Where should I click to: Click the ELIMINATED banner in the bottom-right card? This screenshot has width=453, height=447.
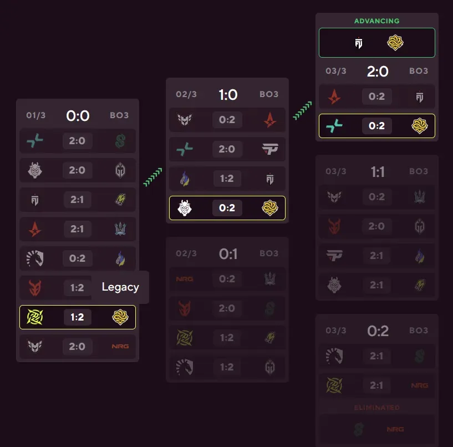point(377,407)
